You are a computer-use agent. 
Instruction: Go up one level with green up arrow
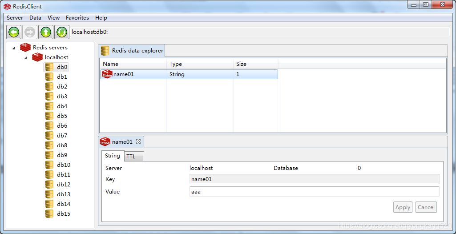pos(46,32)
